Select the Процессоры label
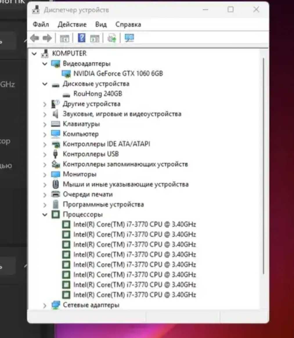 tap(83, 214)
